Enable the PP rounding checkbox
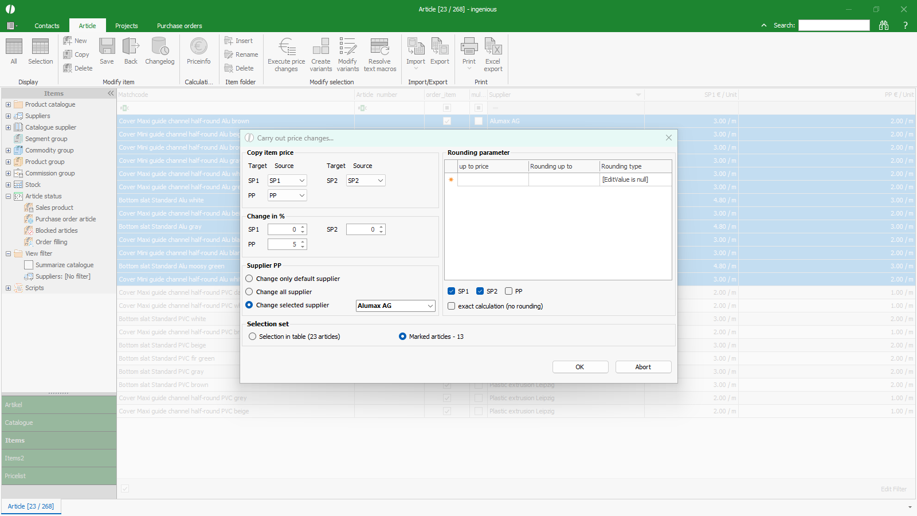This screenshot has height=516, width=917. [x=508, y=291]
